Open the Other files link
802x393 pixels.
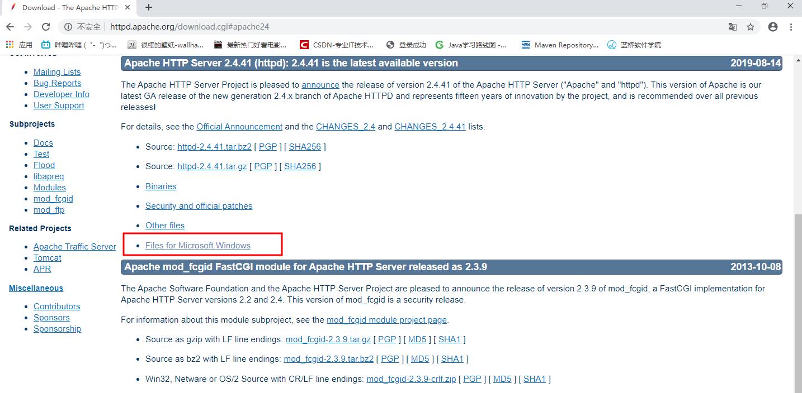coord(165,226)
